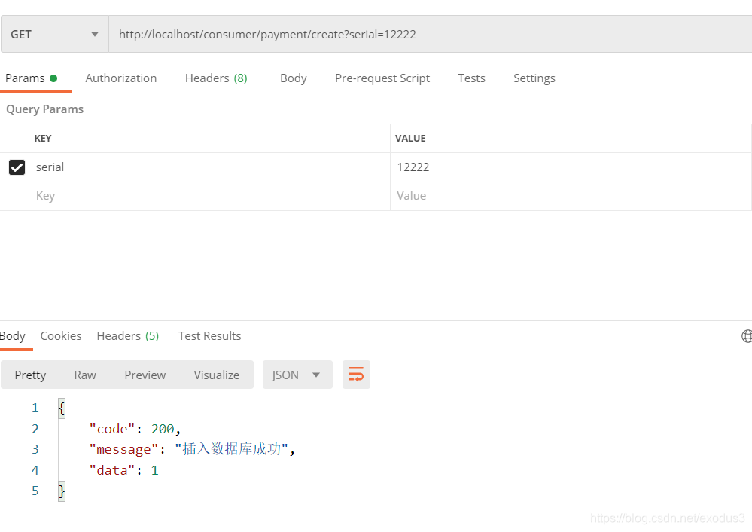Switch to the Params tab
This screenshot has height=532, width=752.
32,78
